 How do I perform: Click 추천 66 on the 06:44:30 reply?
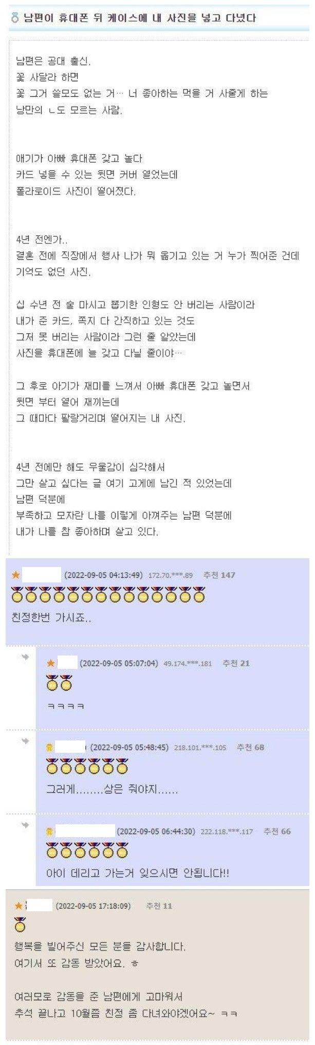(277, 831)
